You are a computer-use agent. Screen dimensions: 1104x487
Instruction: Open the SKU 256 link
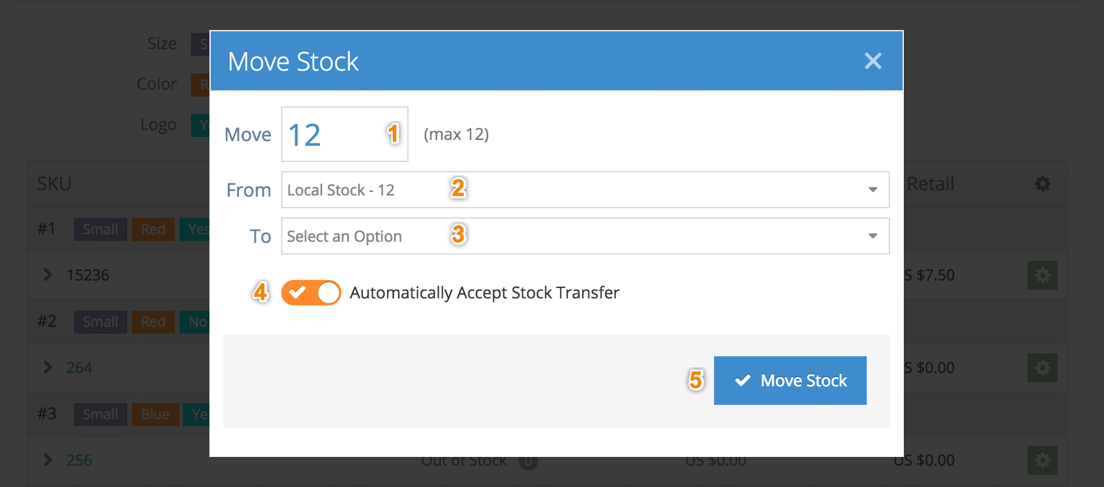pyautogui.click(x=79, y=460)
